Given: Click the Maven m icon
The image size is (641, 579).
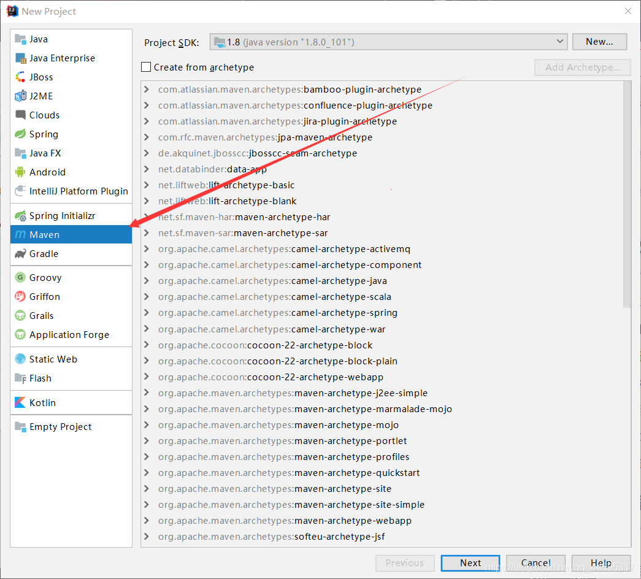Looking at the screenshot, I should tap(20, 234).
